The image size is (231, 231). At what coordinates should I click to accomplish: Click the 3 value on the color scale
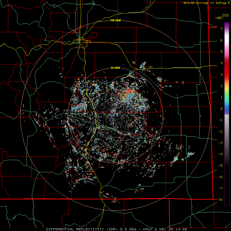coord(222,75)
